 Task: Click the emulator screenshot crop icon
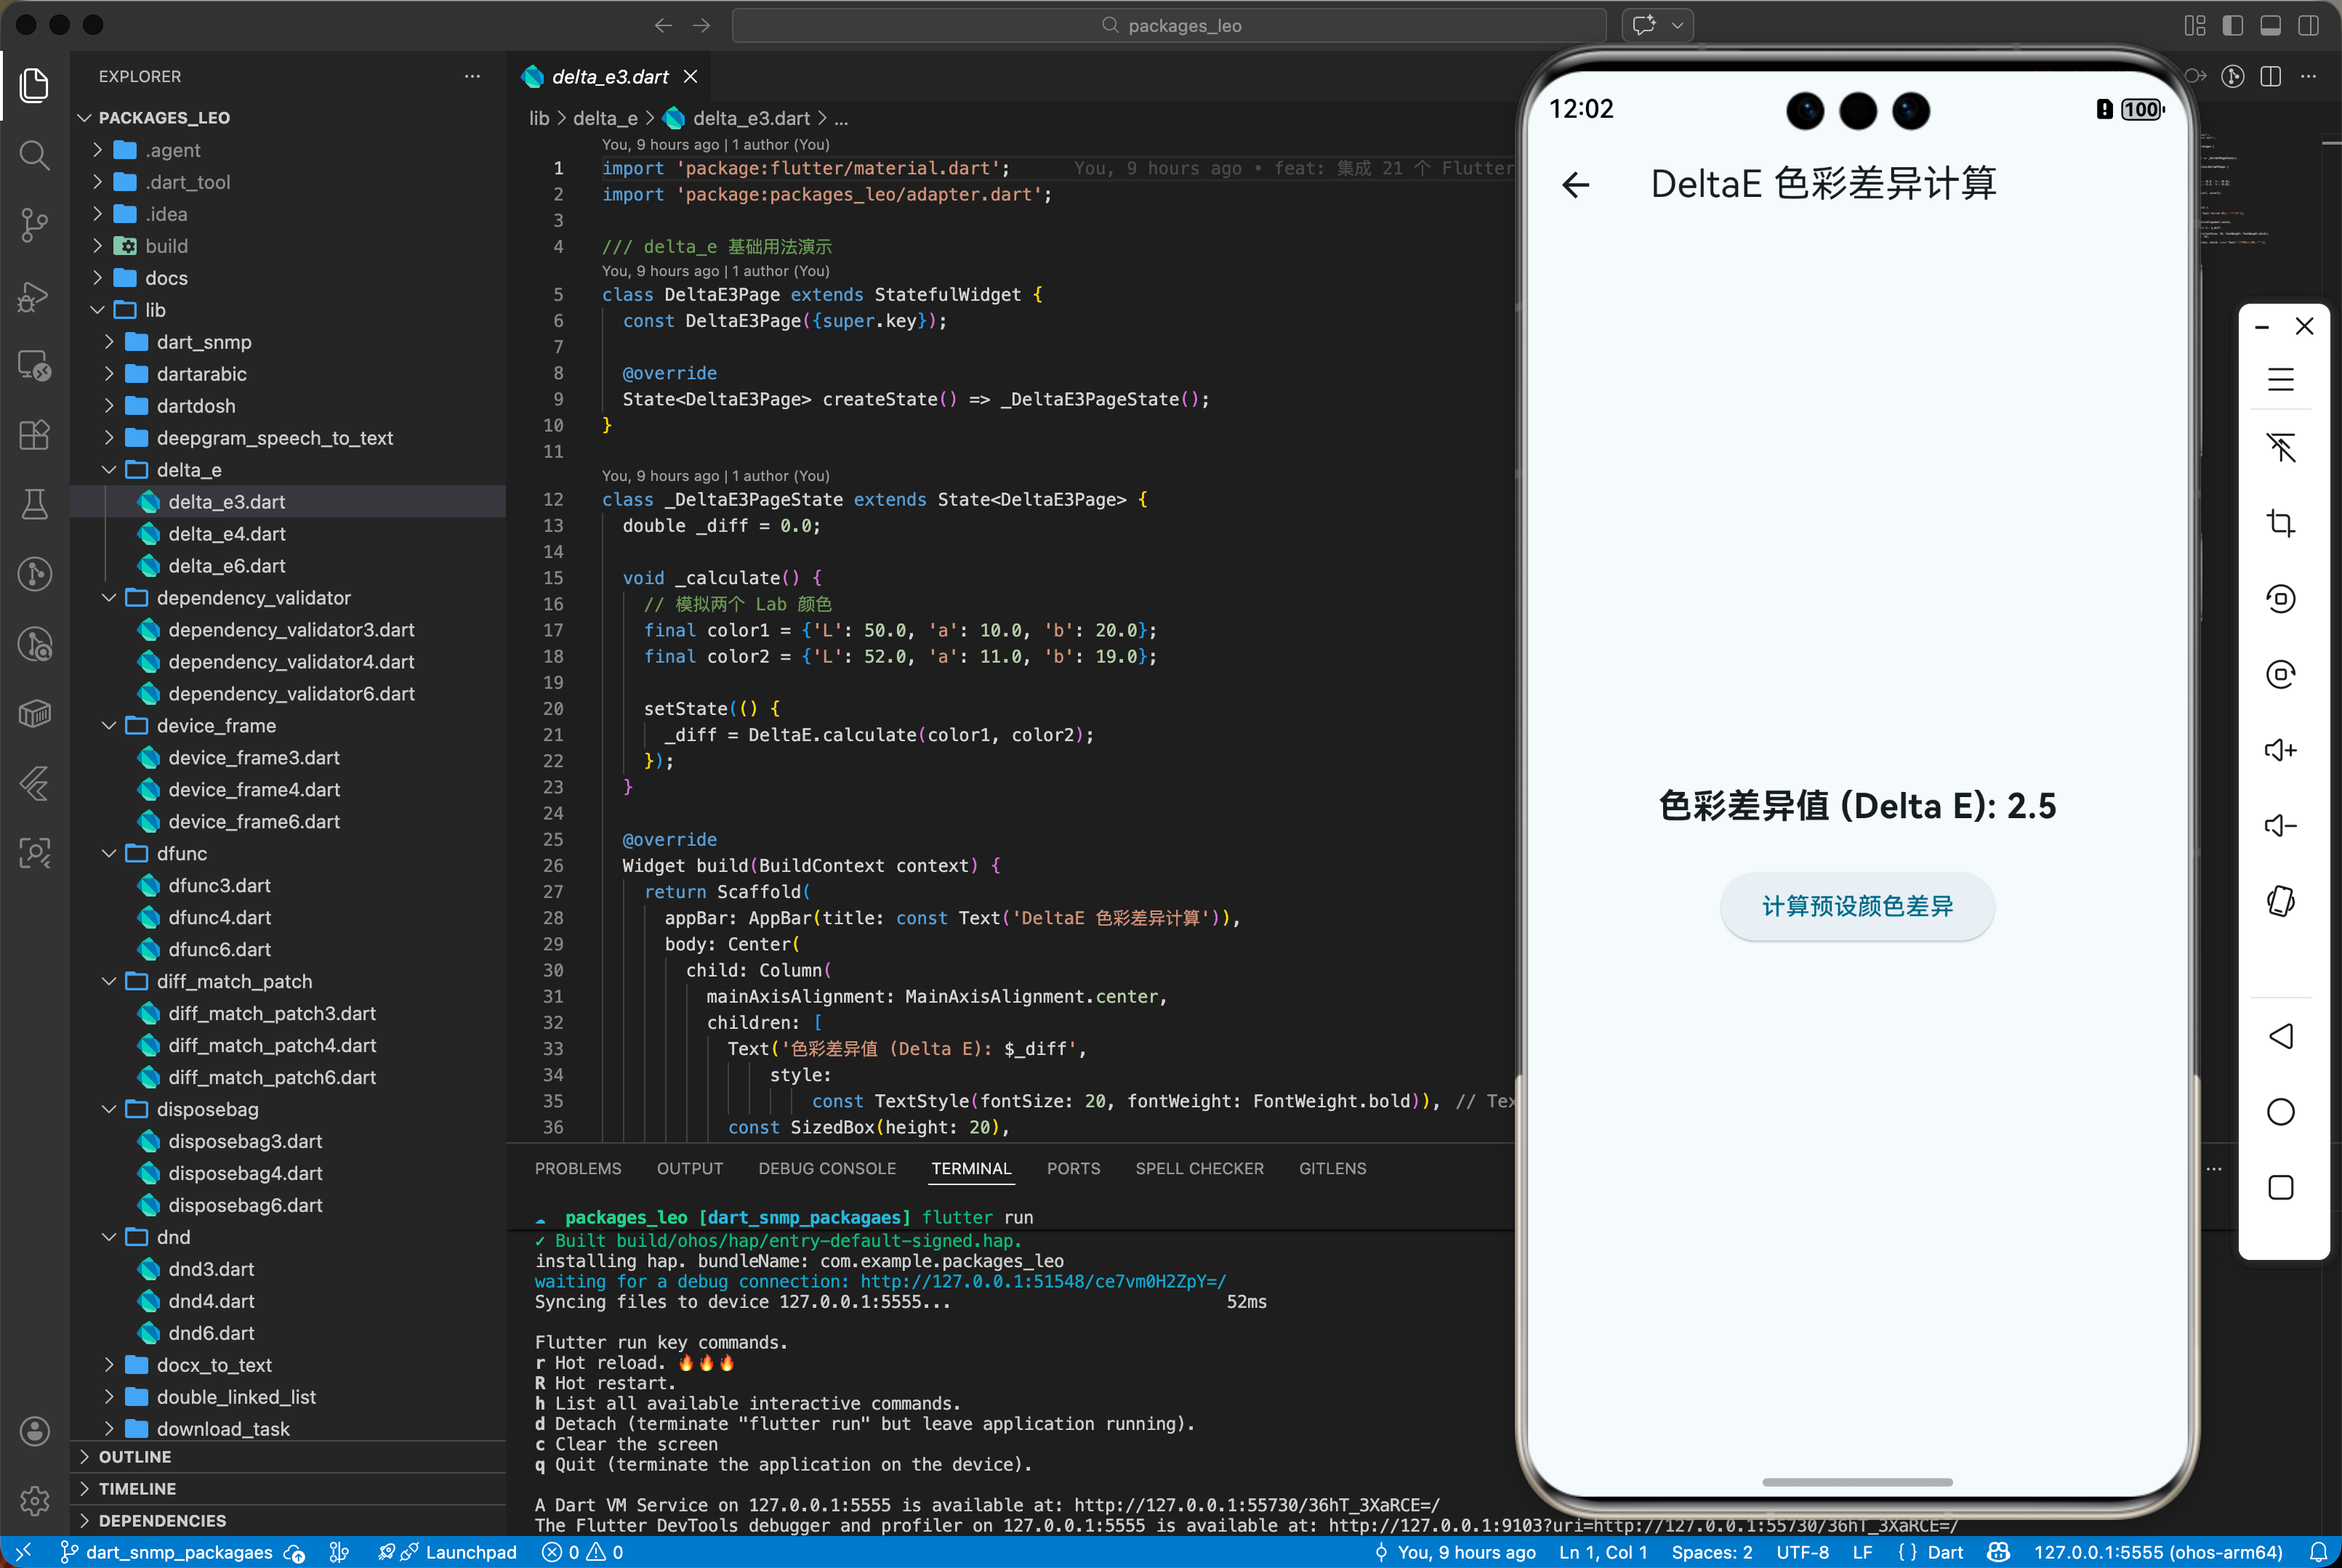tap(2280, 523)
